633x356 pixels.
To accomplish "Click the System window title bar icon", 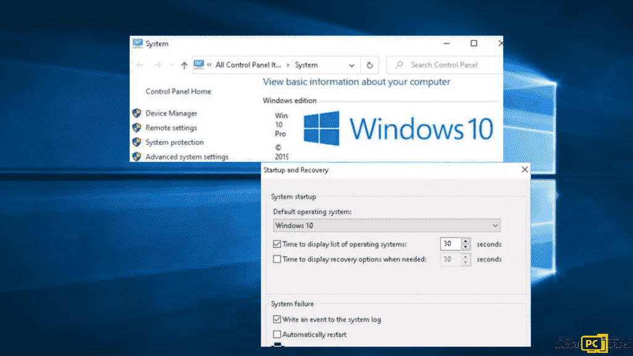I will point(138,43).
